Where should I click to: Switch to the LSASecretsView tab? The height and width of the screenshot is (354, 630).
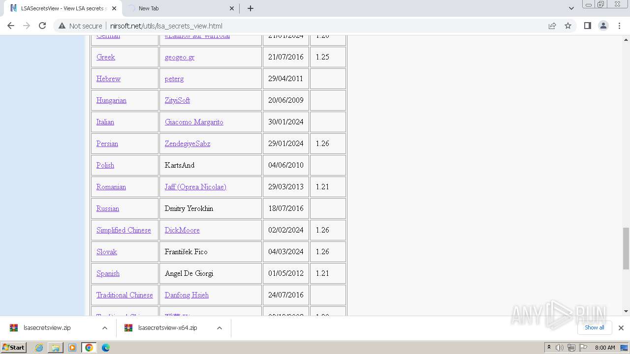(x=63, y=8)
